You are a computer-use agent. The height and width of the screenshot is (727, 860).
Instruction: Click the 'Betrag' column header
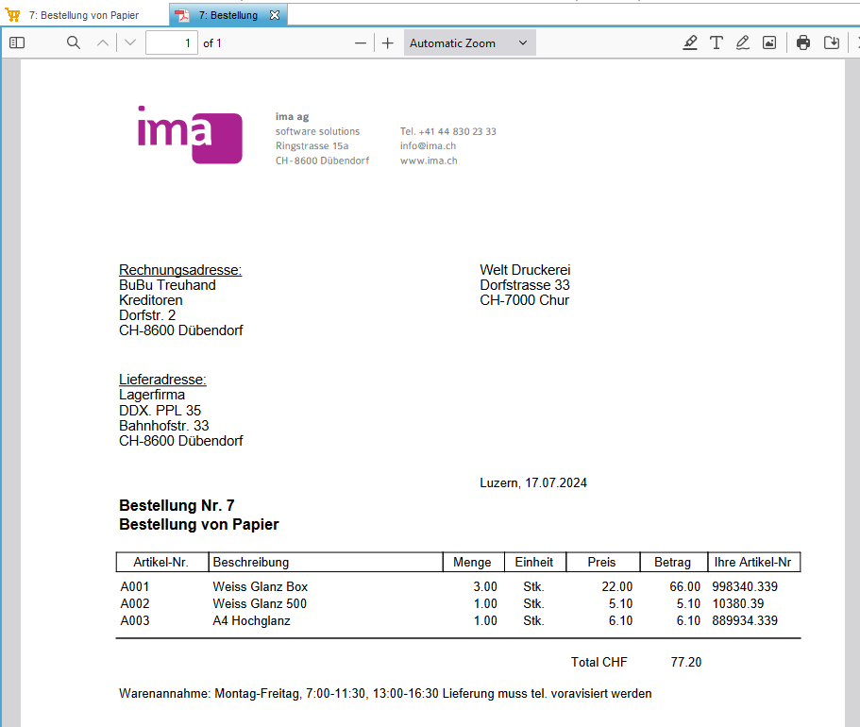pyautogui.click(x=672, y=563)
